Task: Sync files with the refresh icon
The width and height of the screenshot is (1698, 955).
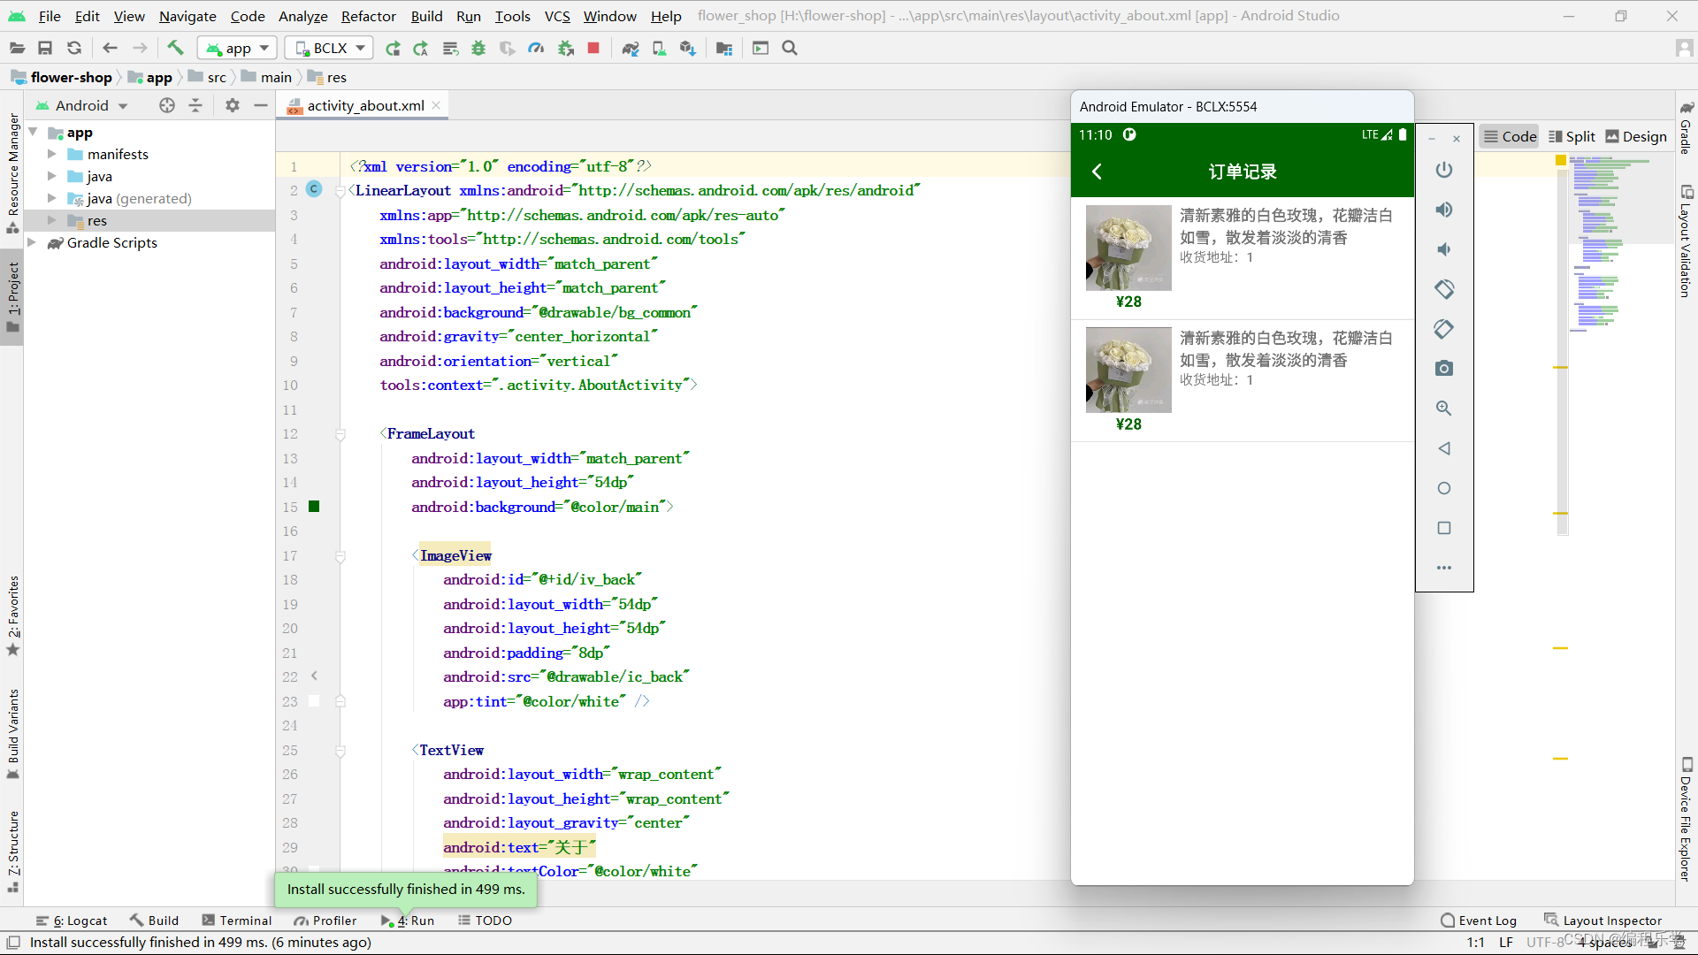Action: 74,48
